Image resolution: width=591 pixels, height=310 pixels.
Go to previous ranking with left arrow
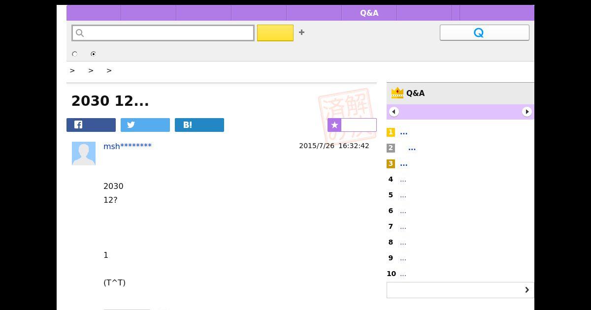(x=394, y=112)
